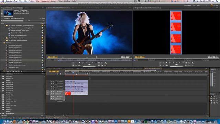
Task: Step back one frame in Program monitor
Action: click(173, 63)
